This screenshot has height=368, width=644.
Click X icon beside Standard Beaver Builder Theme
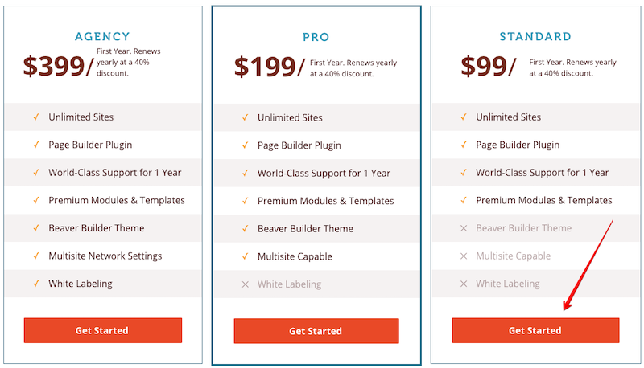[x=464, y=228]
